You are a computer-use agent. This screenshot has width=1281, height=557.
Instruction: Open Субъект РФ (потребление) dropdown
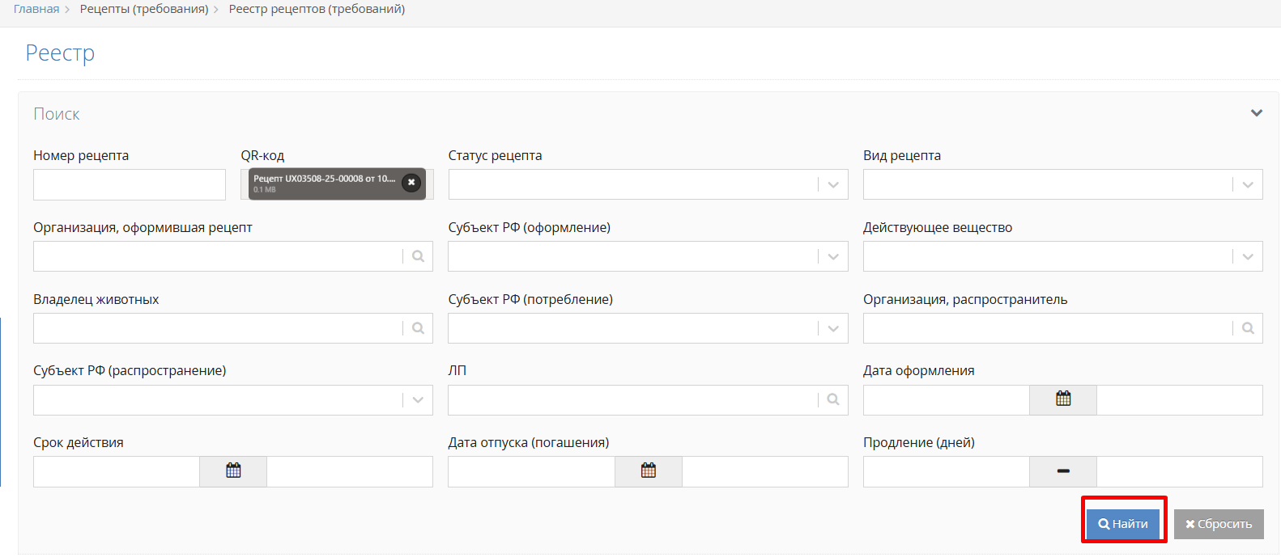click(x=833, y=329)
